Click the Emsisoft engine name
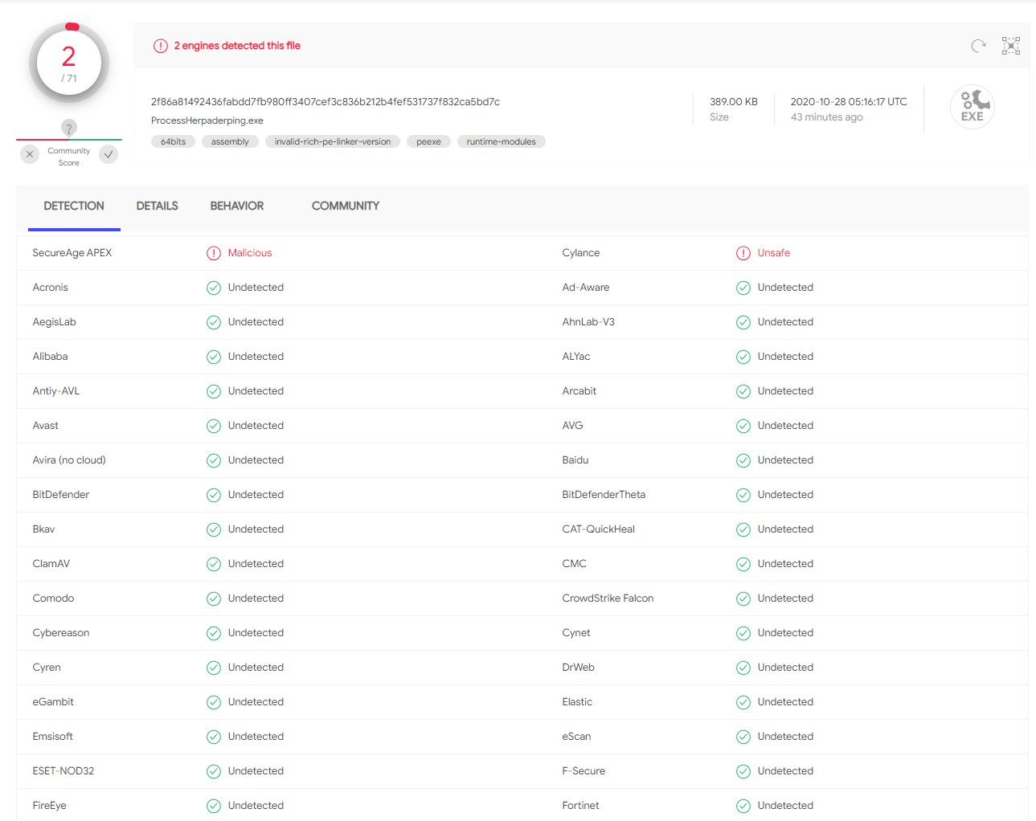 click(53, 737)
